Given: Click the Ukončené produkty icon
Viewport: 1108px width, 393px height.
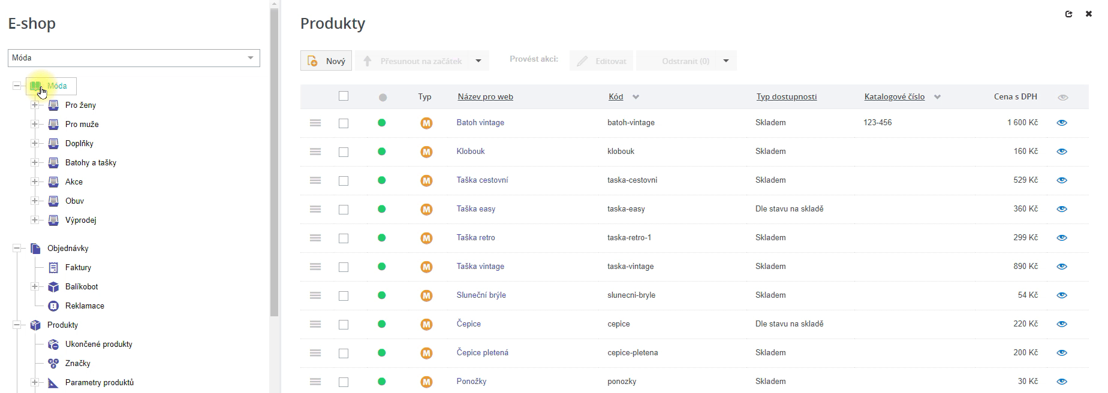Looking at the screenshot, I should pos(53,344).
